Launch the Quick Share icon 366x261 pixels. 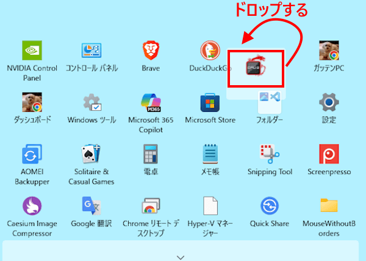click(270, 206)
